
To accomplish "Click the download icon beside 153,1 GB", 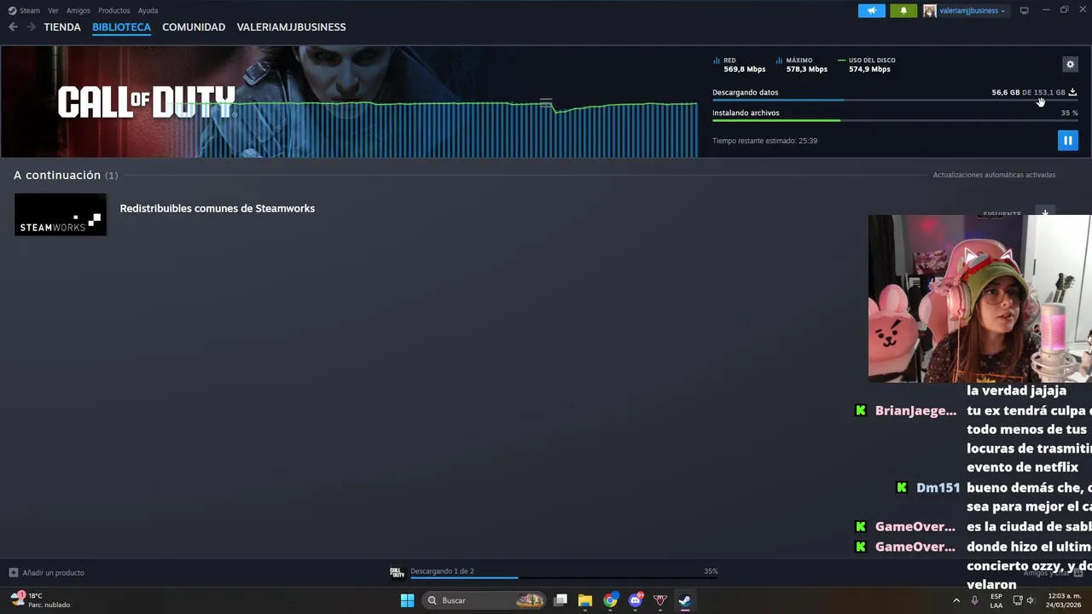I will [1072, 92].
